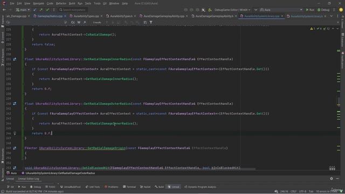This screenshot has width=345, height=194.
Task: Hide the Unreal tool window panel
Action: click(337, 178)
